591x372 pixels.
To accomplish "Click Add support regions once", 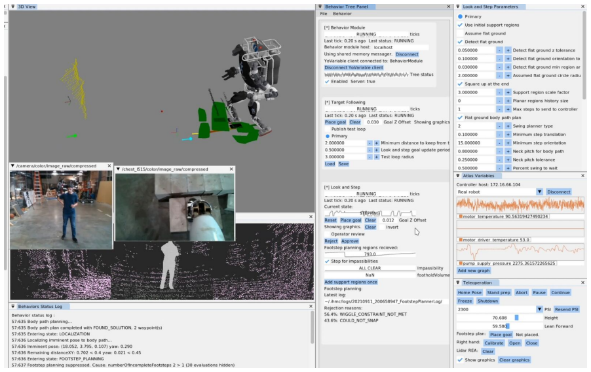I will (351, 282).
